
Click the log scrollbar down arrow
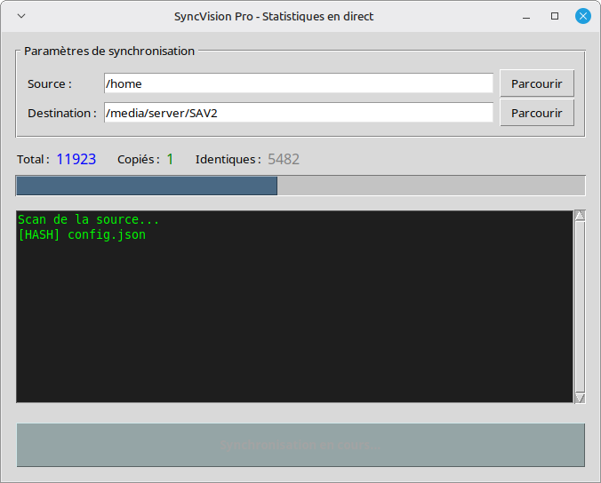580,399
